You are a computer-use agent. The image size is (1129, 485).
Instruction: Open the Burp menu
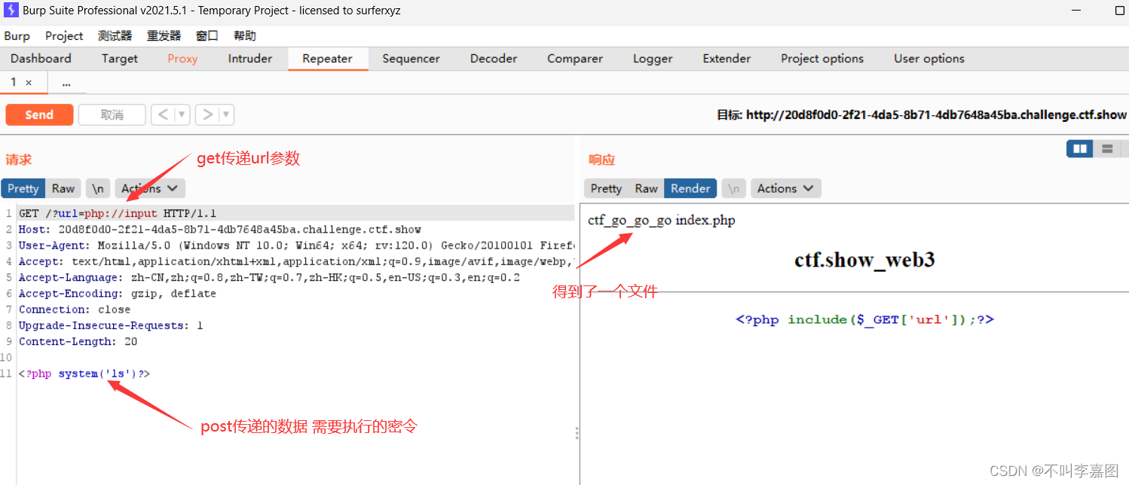(17, 36)
